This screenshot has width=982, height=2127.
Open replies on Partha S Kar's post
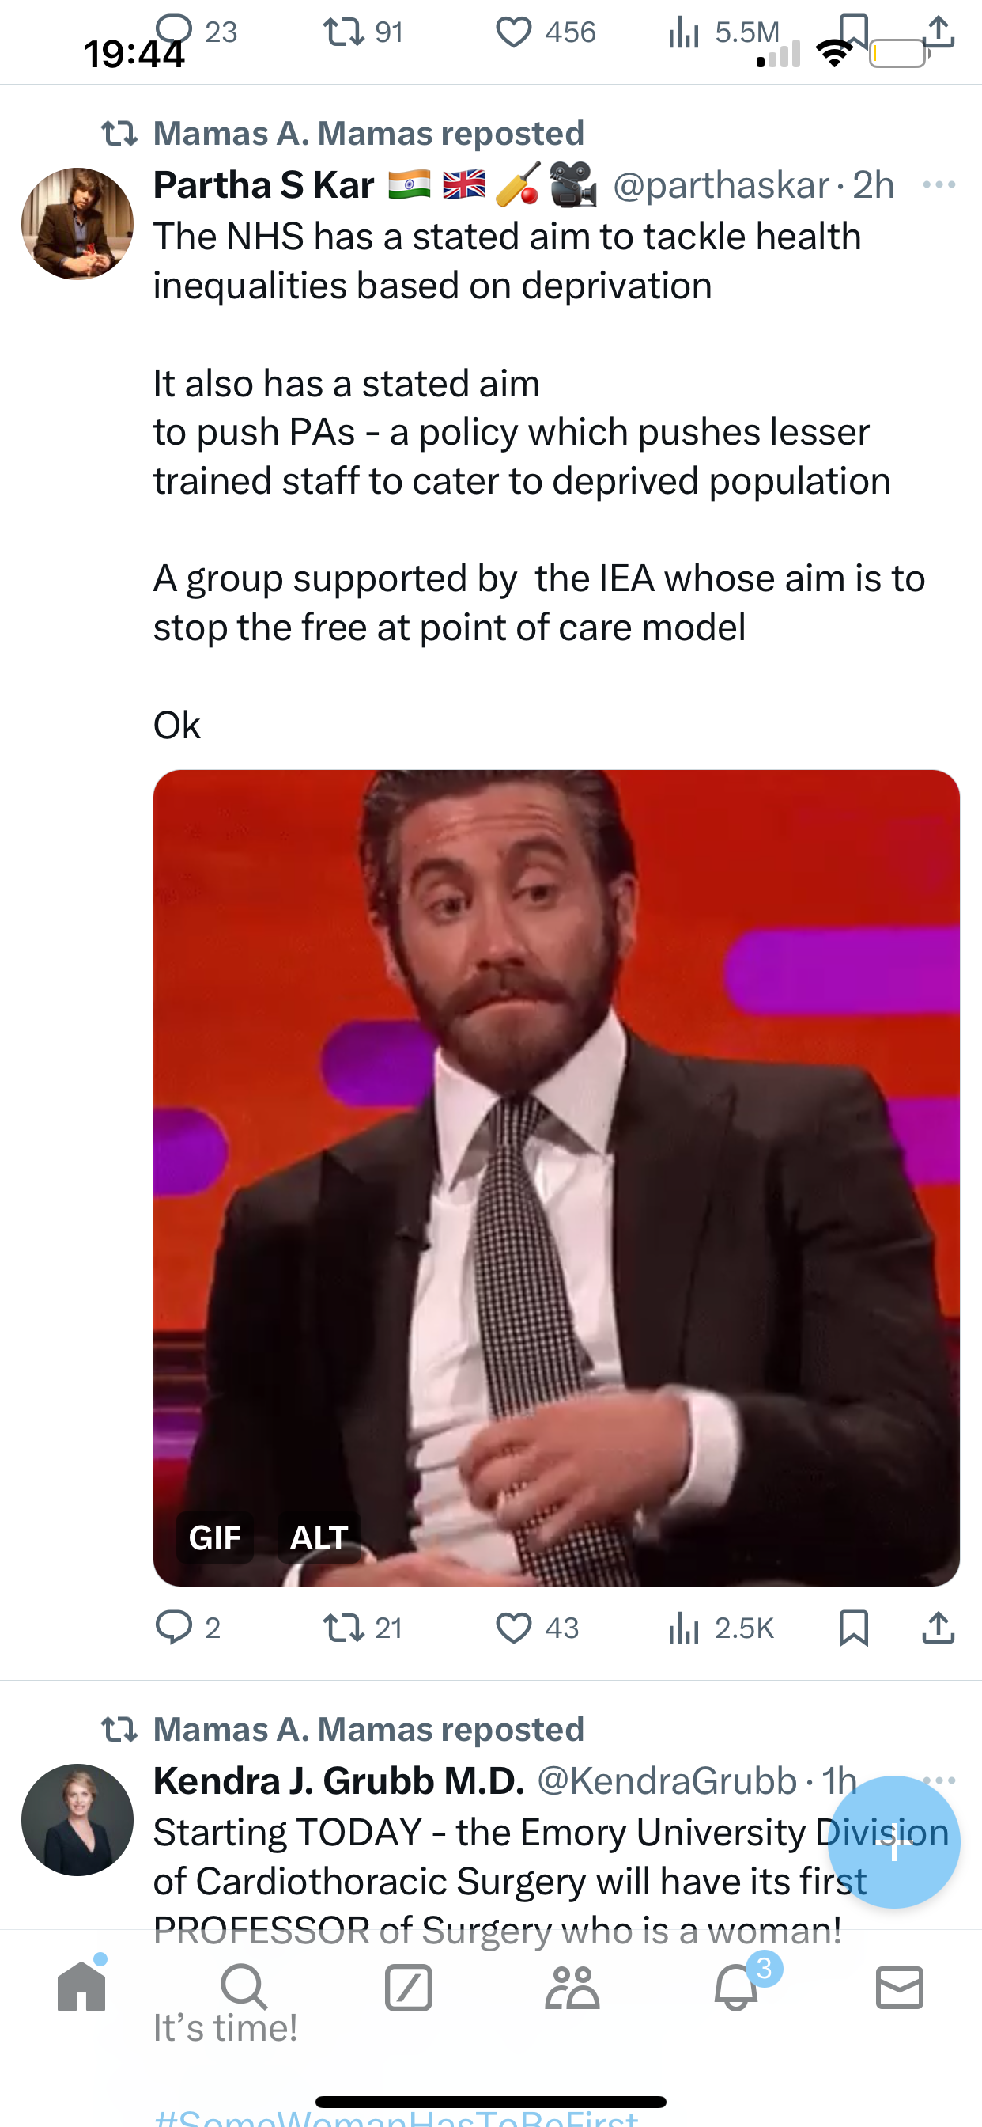point(174,1628)
